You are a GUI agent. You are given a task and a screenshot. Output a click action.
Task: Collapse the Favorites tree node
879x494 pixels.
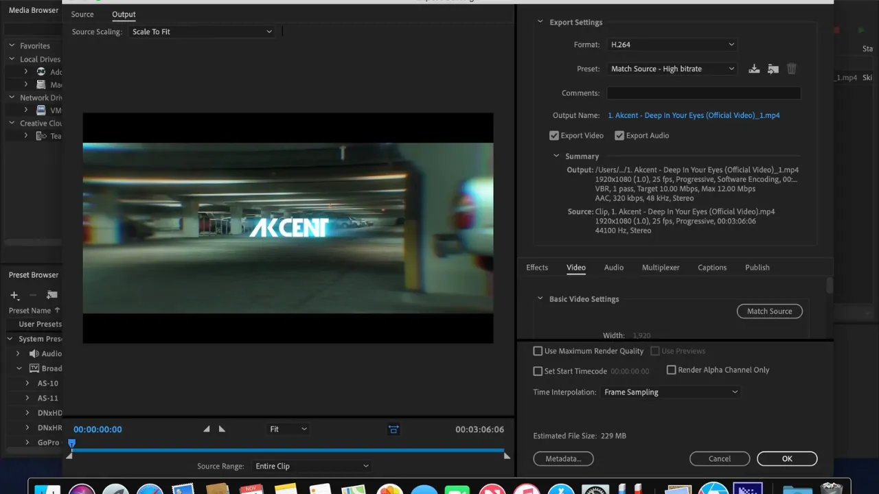click(12, 46)
